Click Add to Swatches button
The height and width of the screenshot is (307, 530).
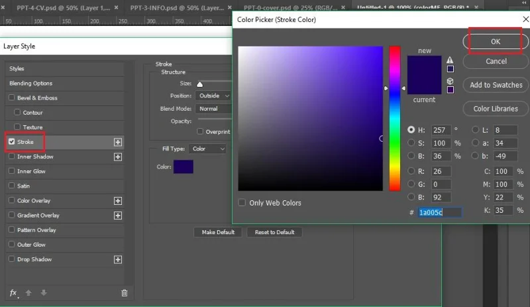495,85
